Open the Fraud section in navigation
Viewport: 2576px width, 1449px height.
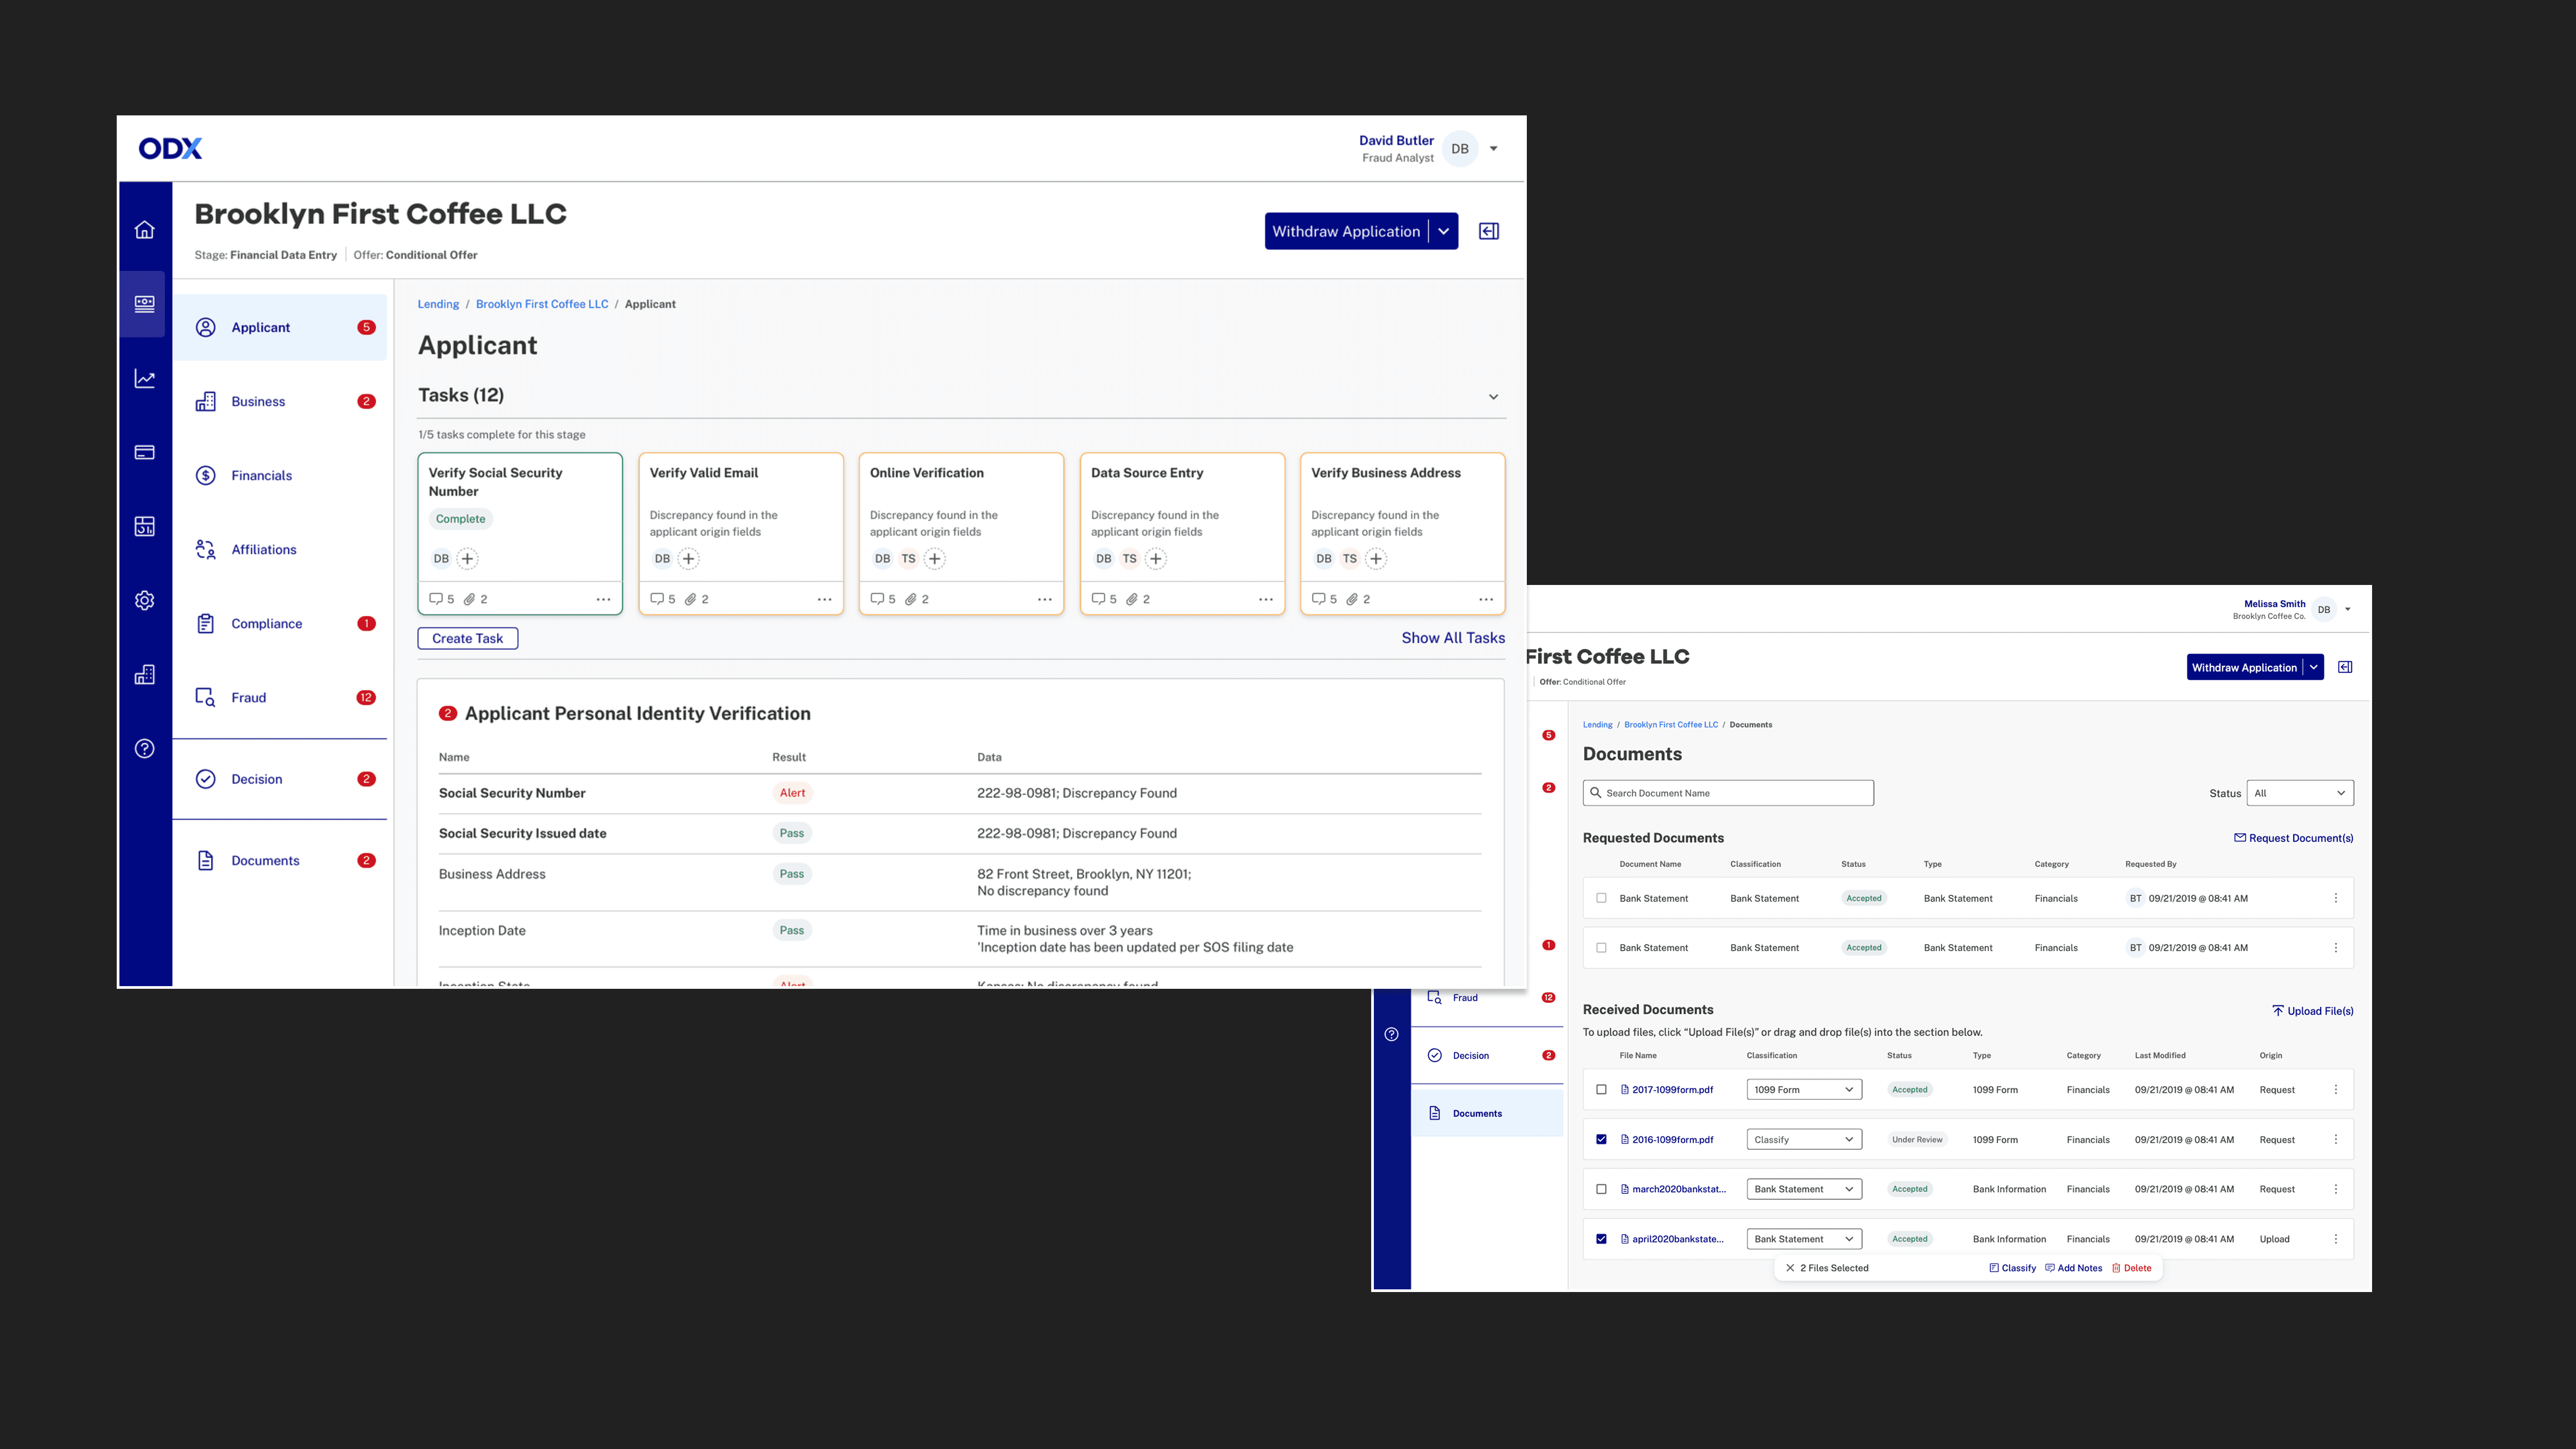point(249,698)
